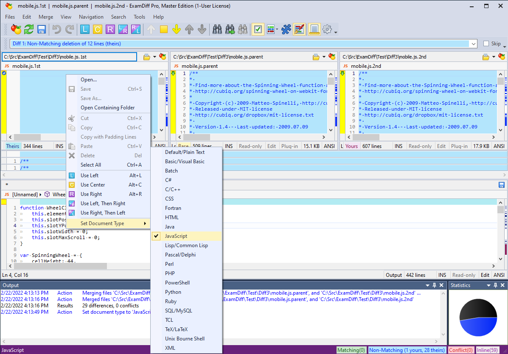Click the blue save icon above output pane
Screen dimensions: 508x354
click(502, 185)
